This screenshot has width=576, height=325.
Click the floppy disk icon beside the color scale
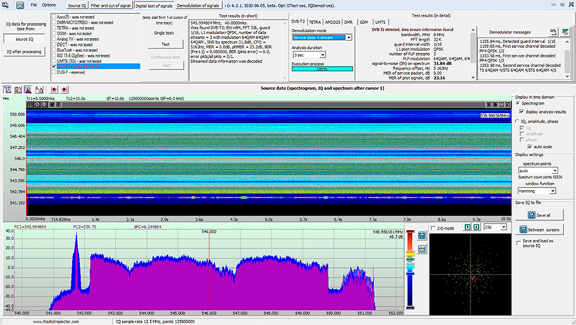(x=422, y=234)
